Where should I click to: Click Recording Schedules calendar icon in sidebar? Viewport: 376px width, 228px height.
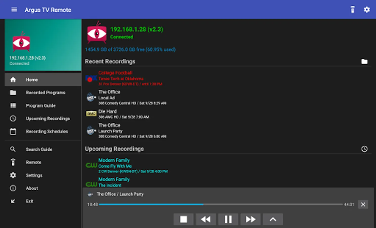pyautogui.click(x=13, y=131)
